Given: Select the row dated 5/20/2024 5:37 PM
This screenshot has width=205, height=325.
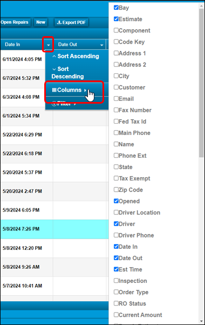Looking at the screenshot, I should (54, 173).
